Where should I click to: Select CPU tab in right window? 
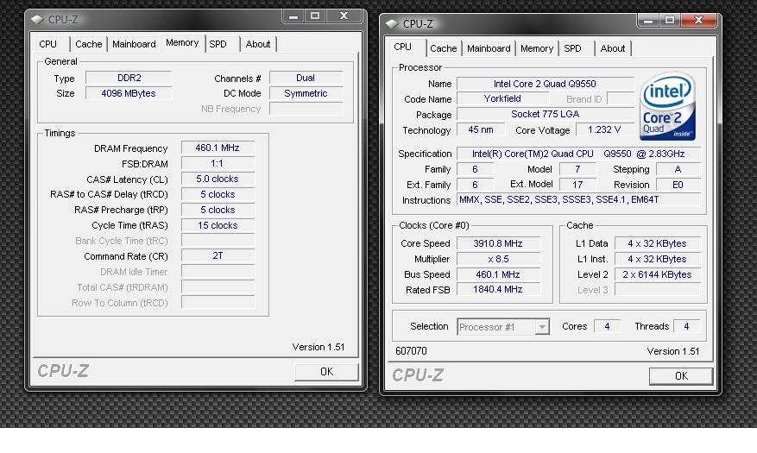[402, 47]
